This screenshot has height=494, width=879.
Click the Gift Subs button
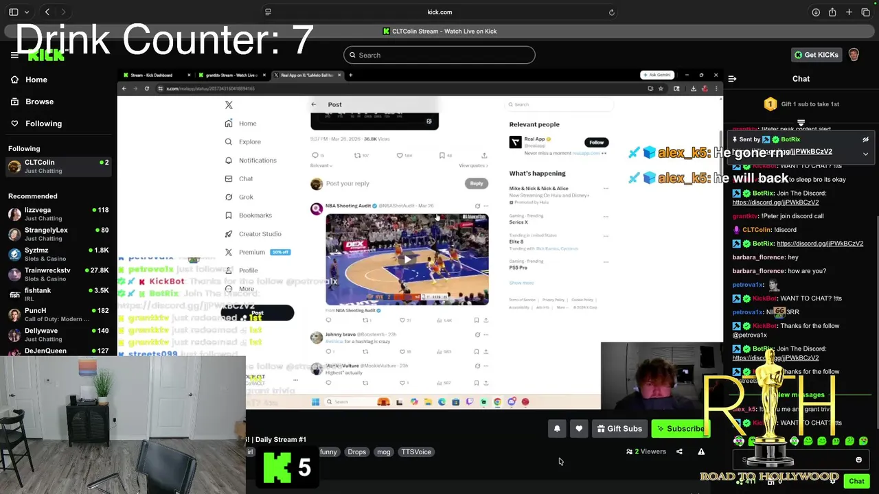point(619,429)
